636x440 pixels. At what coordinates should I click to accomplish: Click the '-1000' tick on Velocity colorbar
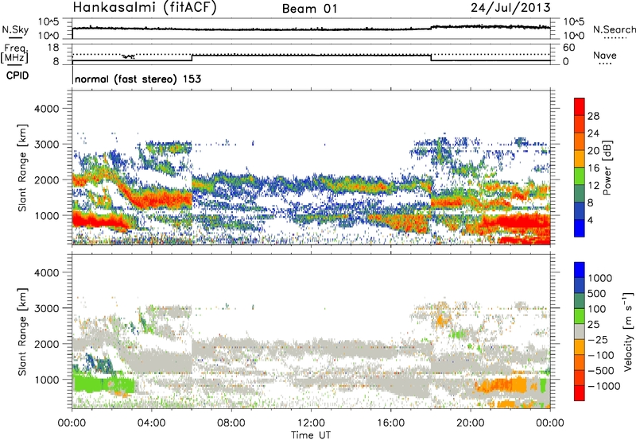(603, 386)
